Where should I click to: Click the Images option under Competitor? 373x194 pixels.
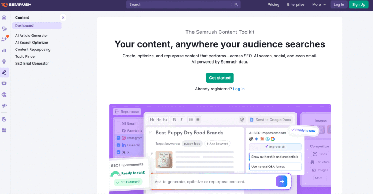point(320,170)
